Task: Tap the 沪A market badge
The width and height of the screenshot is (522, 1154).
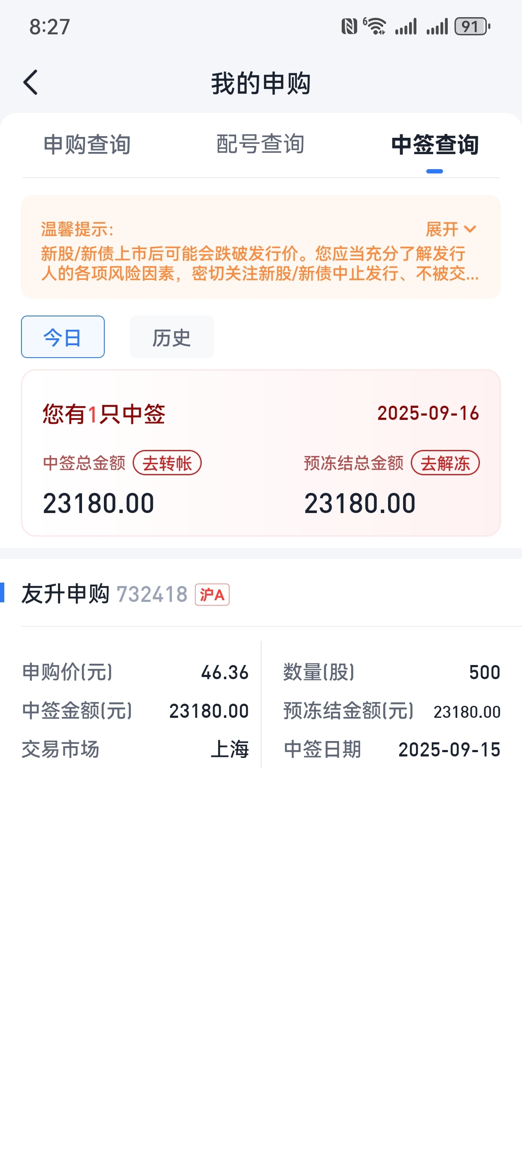Action: [x=212, y=595]
